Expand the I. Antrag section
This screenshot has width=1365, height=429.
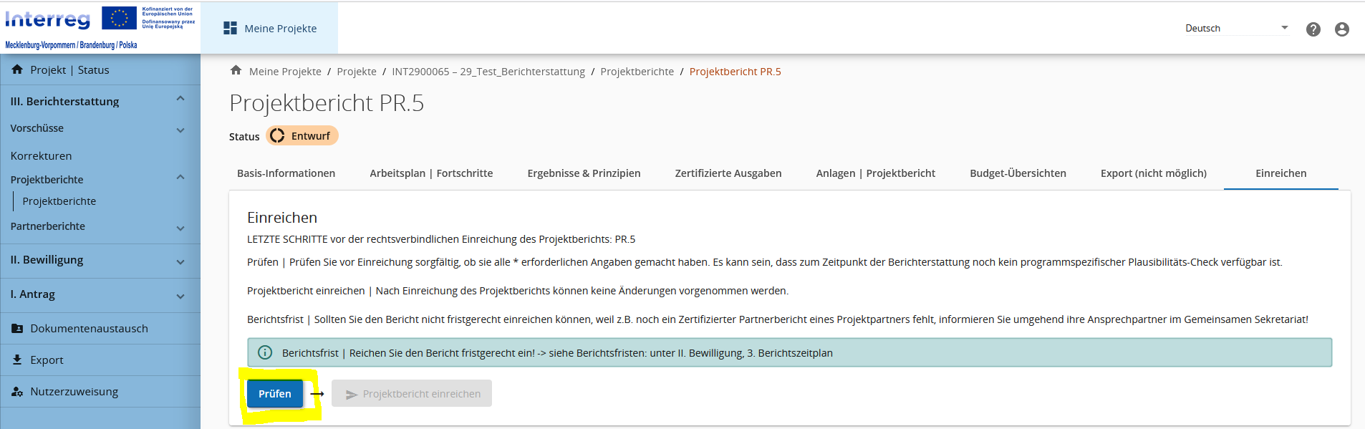180,296
